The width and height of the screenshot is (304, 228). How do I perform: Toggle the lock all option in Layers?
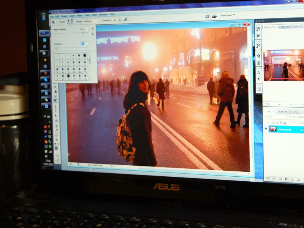coord(285,122)
